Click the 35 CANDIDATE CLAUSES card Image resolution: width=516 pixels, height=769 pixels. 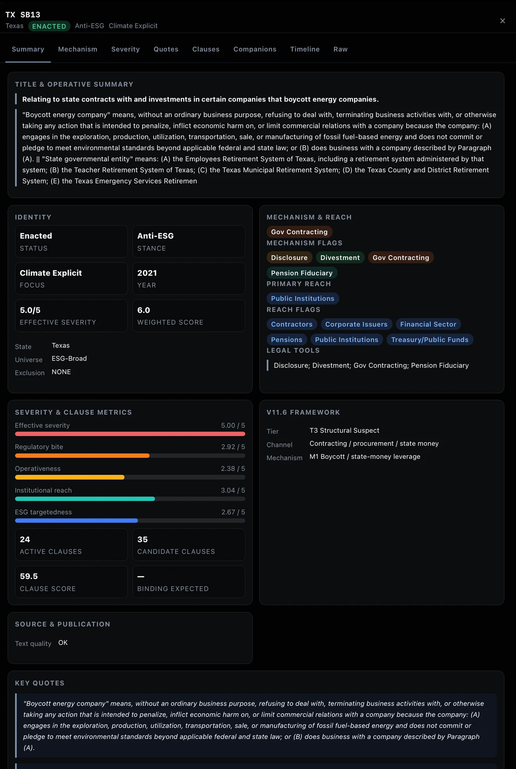point(189,545)
